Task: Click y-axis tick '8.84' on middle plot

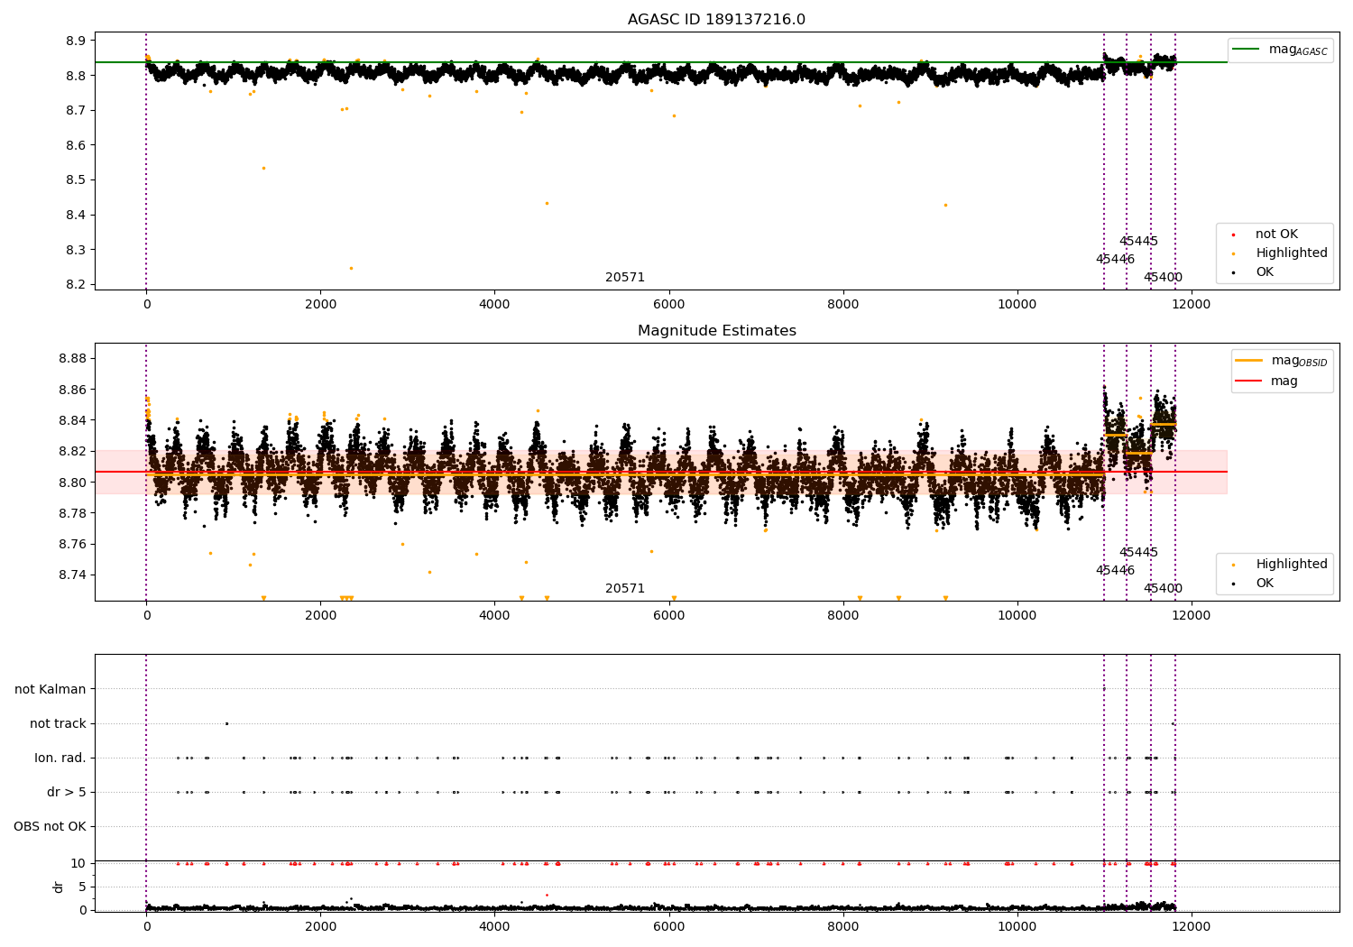Action: tap(72, 421)
